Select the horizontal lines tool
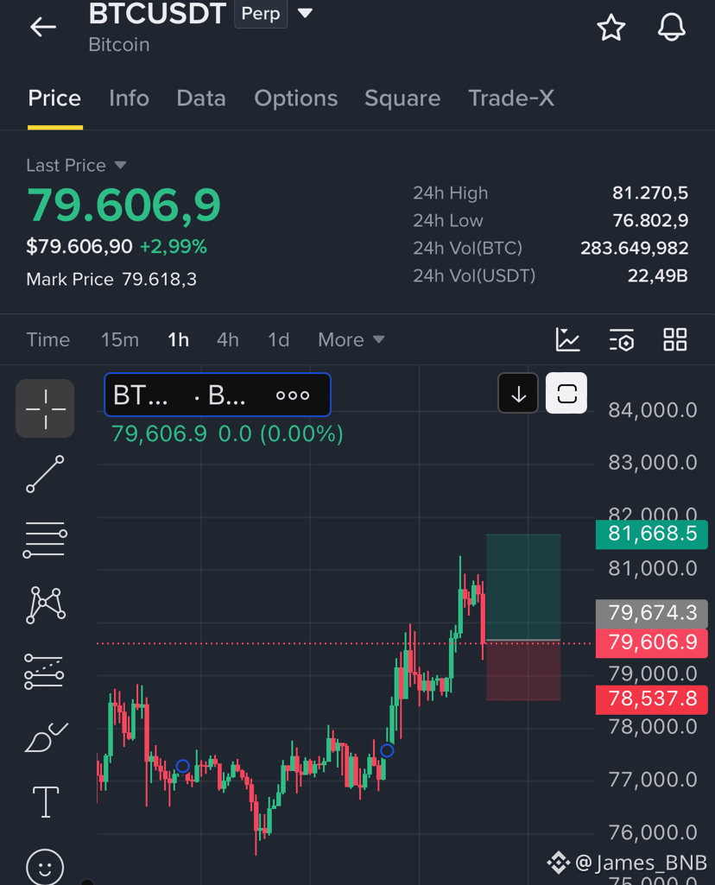 [45, 540]
